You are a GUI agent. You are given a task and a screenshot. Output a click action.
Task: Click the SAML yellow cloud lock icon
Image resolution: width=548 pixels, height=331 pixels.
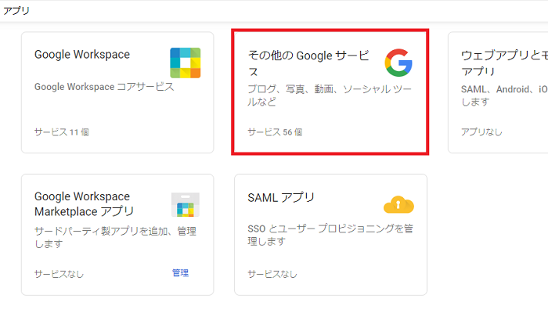pyautogui.click(x=398, y=204)
